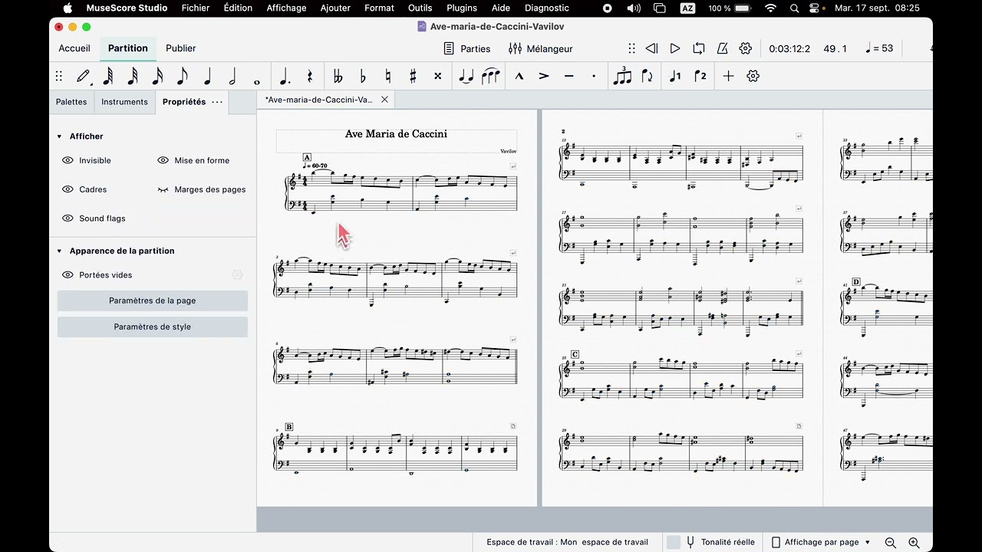Click Paramètres de style button
This screenshot has width=982, height=552.
(153, 327)
